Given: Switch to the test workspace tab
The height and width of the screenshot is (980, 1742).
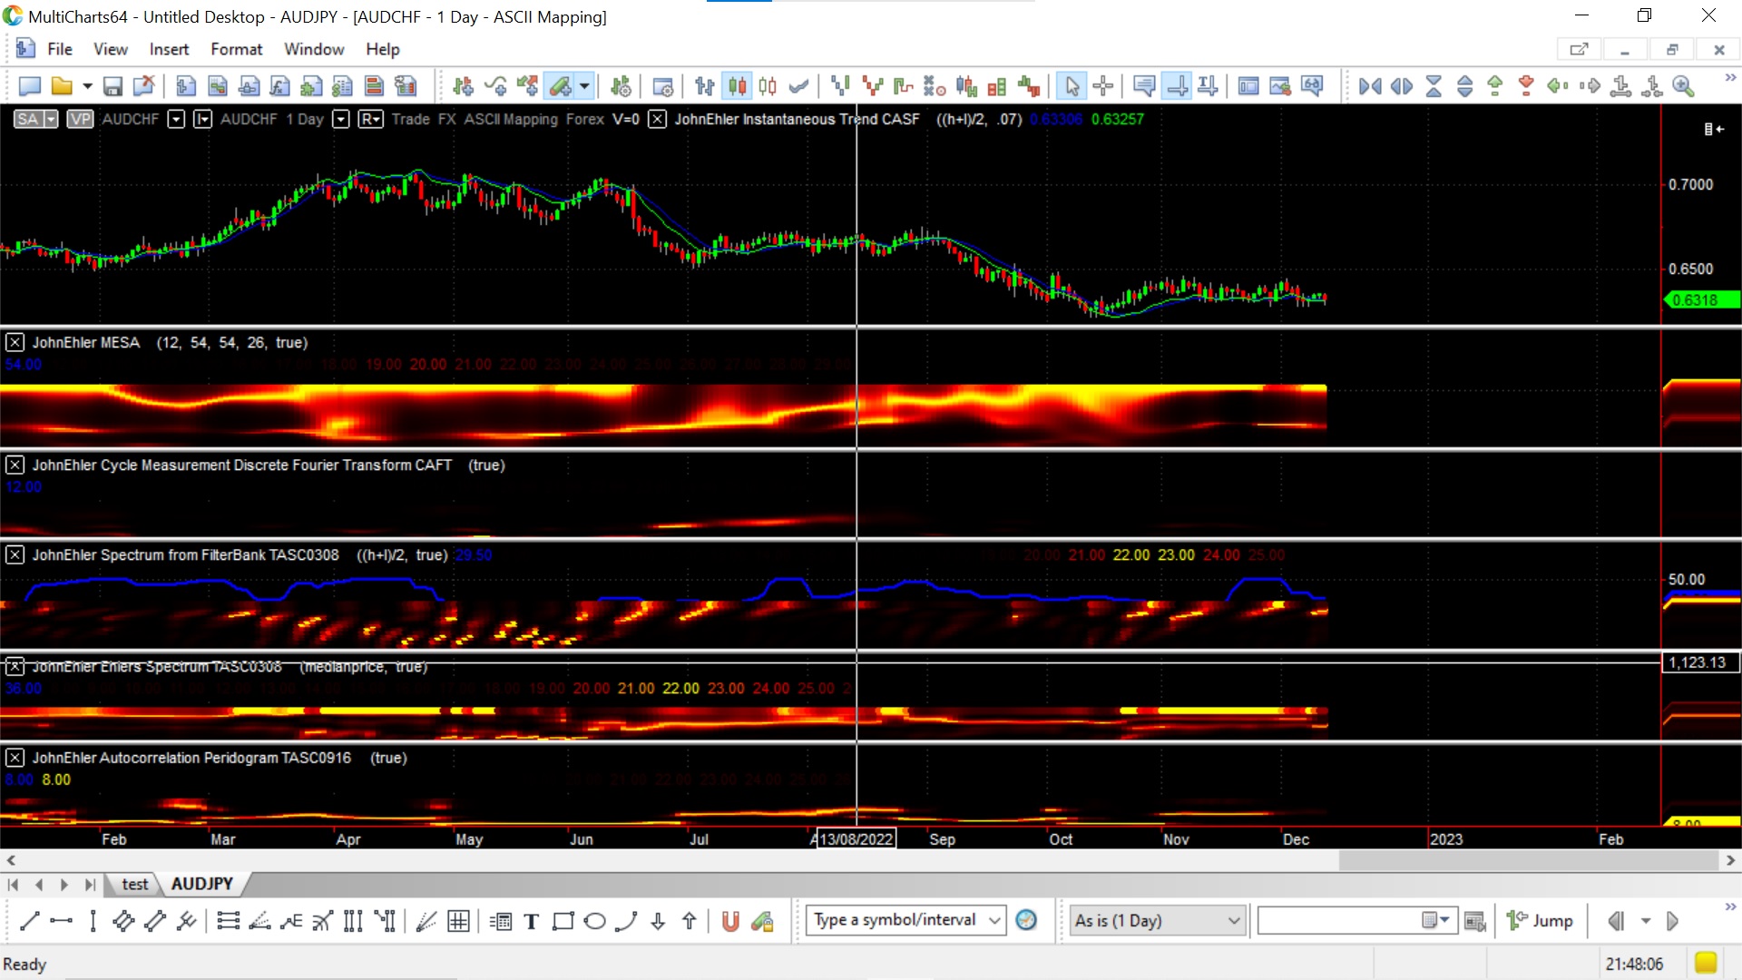Looking at the screenshot, I should (134, 884).
